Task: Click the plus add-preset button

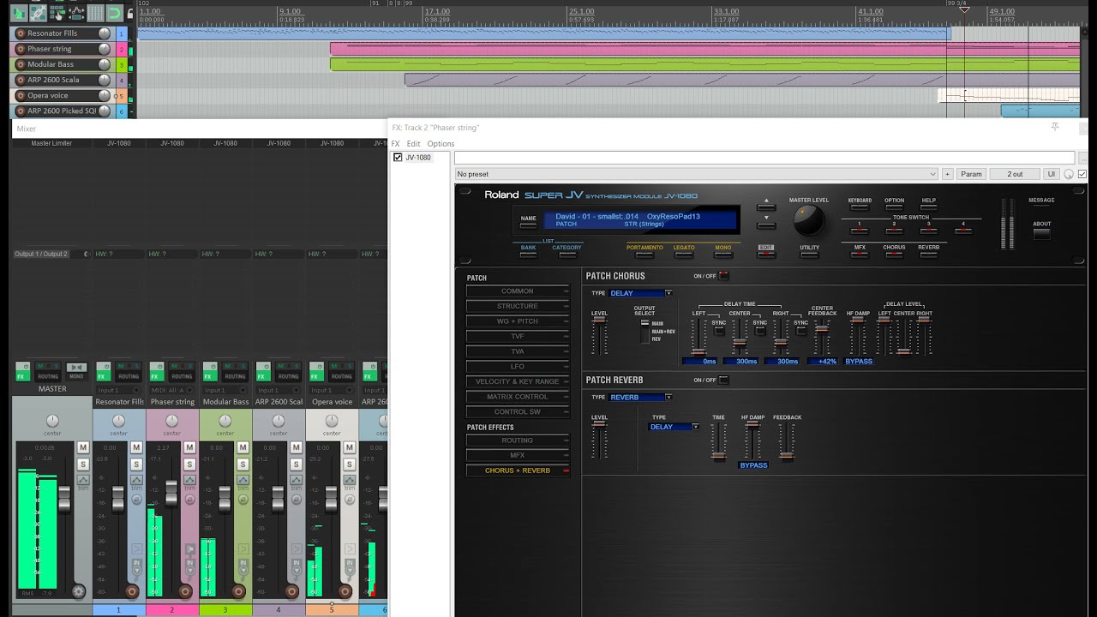Action: [x=947, y=174]
